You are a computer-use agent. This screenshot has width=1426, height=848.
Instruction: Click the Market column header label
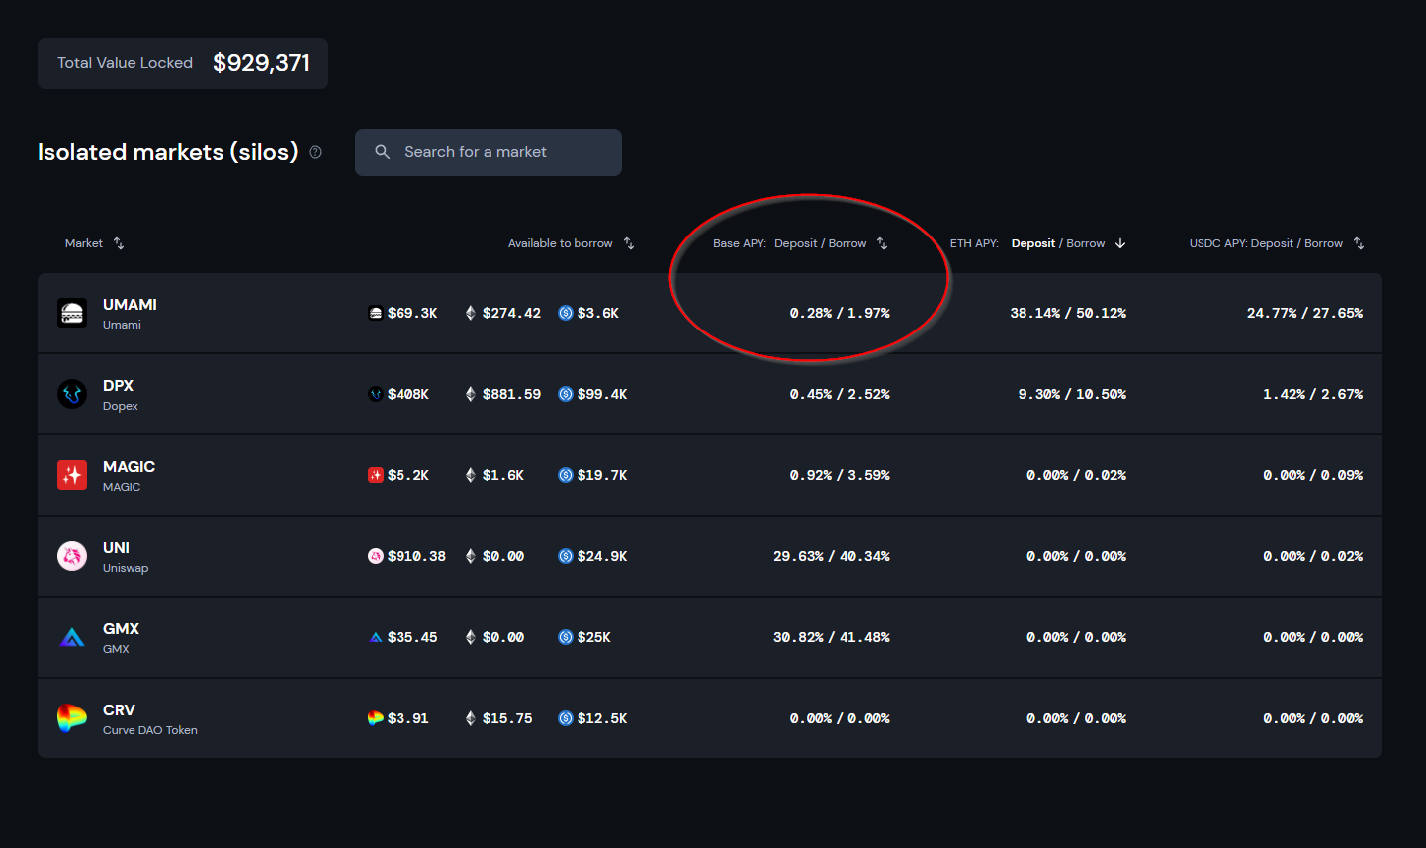click(84, 243)
